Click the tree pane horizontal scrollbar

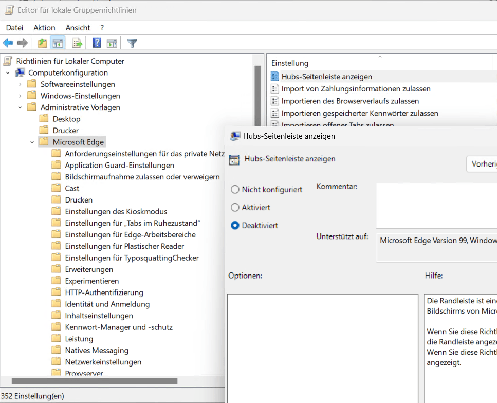coord(95,381)
